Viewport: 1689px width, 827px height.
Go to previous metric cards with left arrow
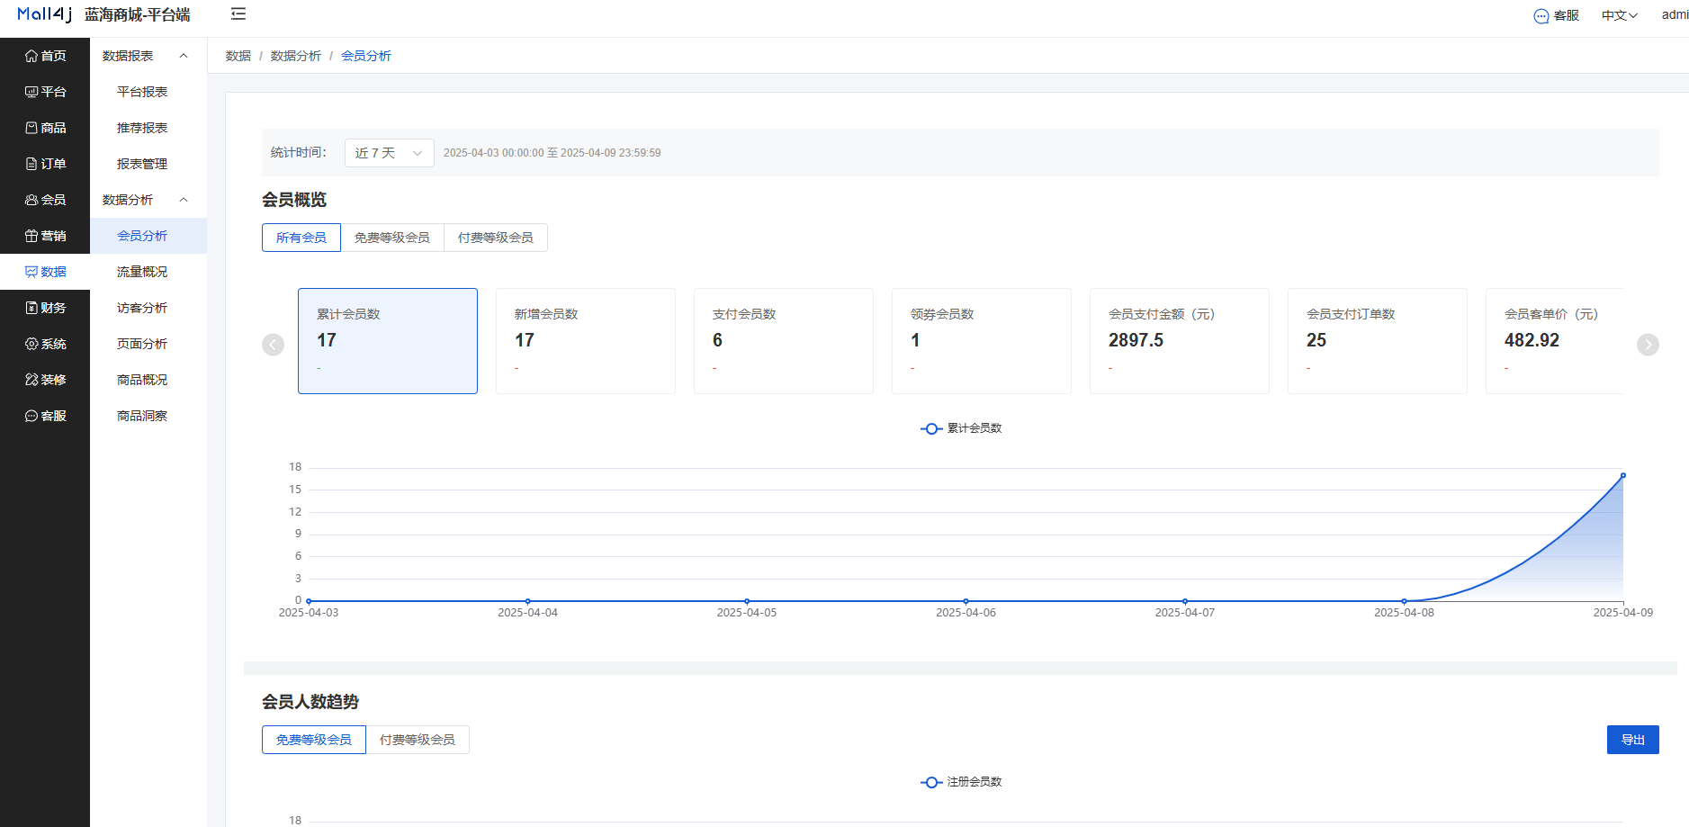(x=273, y=345)
